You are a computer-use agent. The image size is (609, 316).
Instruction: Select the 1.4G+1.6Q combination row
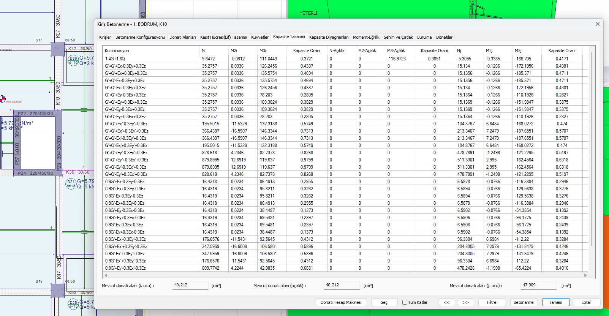pyautogui.click(x=115, y=59)
